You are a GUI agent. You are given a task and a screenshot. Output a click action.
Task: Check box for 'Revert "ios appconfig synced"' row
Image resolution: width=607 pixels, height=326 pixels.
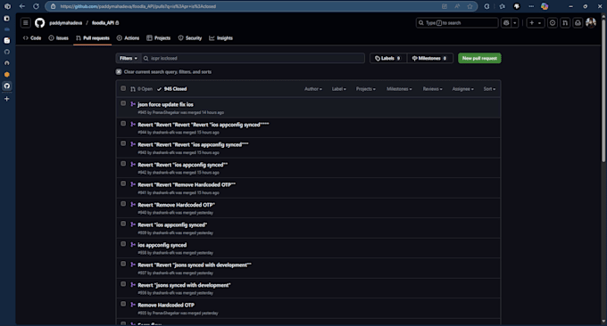[123, 224]
